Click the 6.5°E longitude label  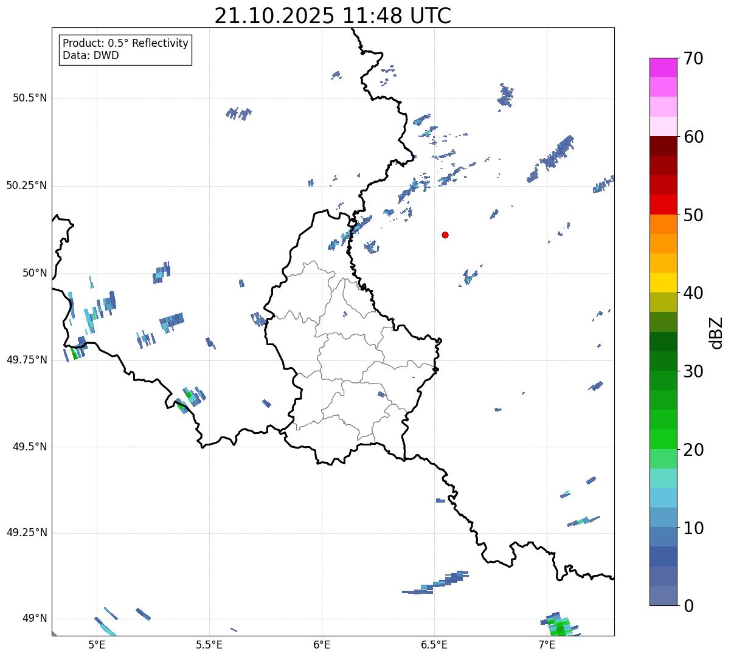[x=434, y=645]
